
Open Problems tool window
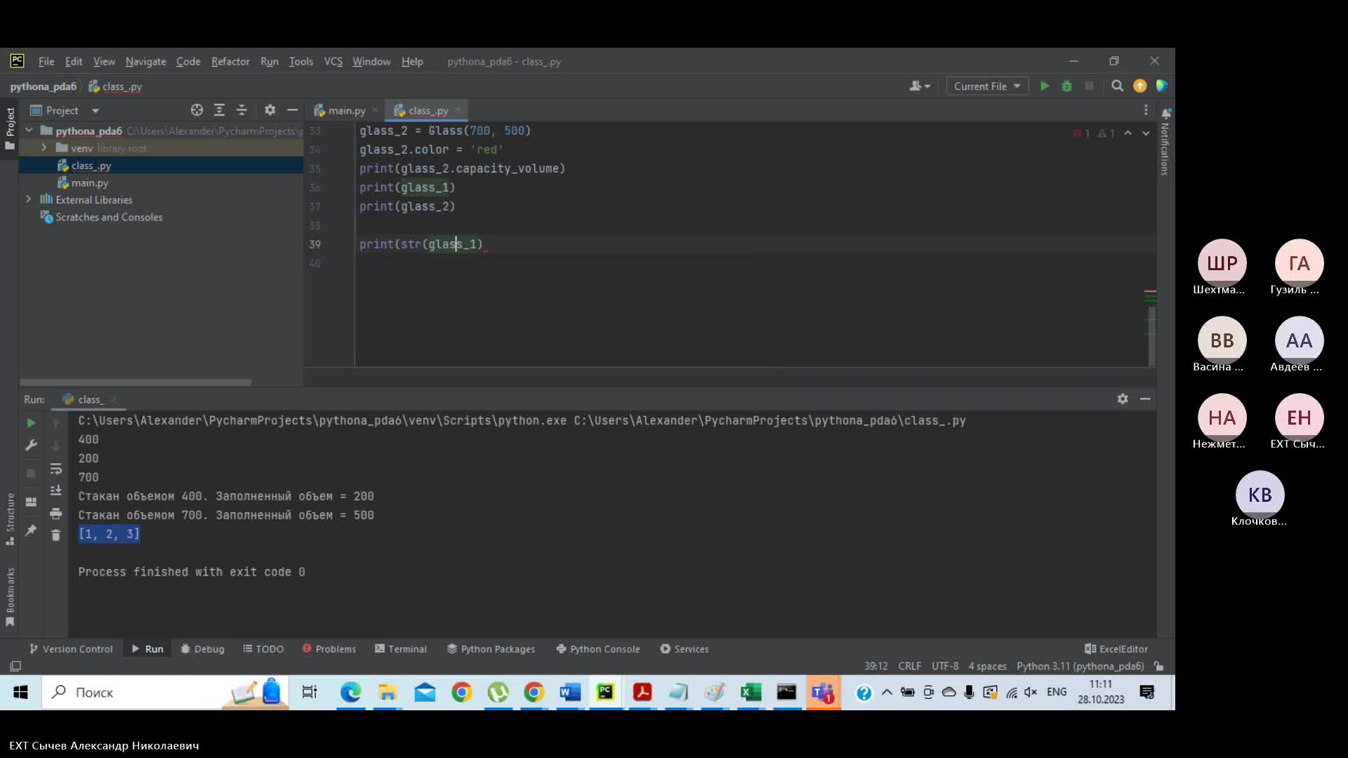329,649
